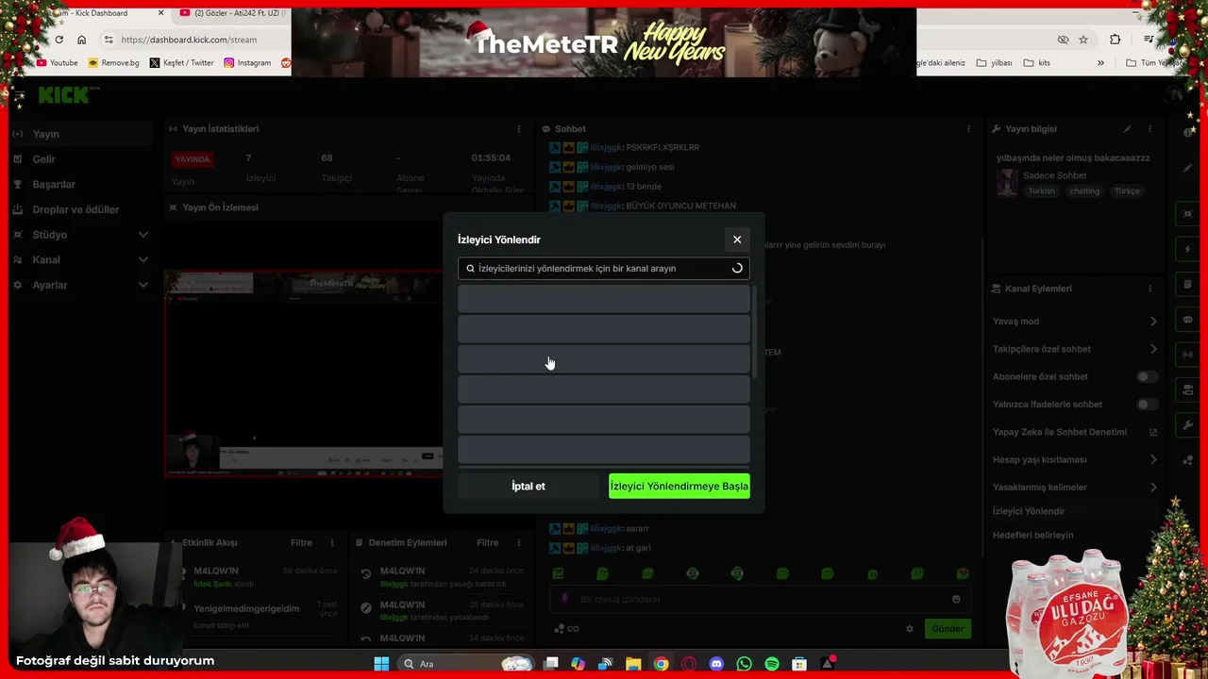1208x679 pixels.
Task: Open Yasaklanmış kelimeler arrow
Action: 1153,488
